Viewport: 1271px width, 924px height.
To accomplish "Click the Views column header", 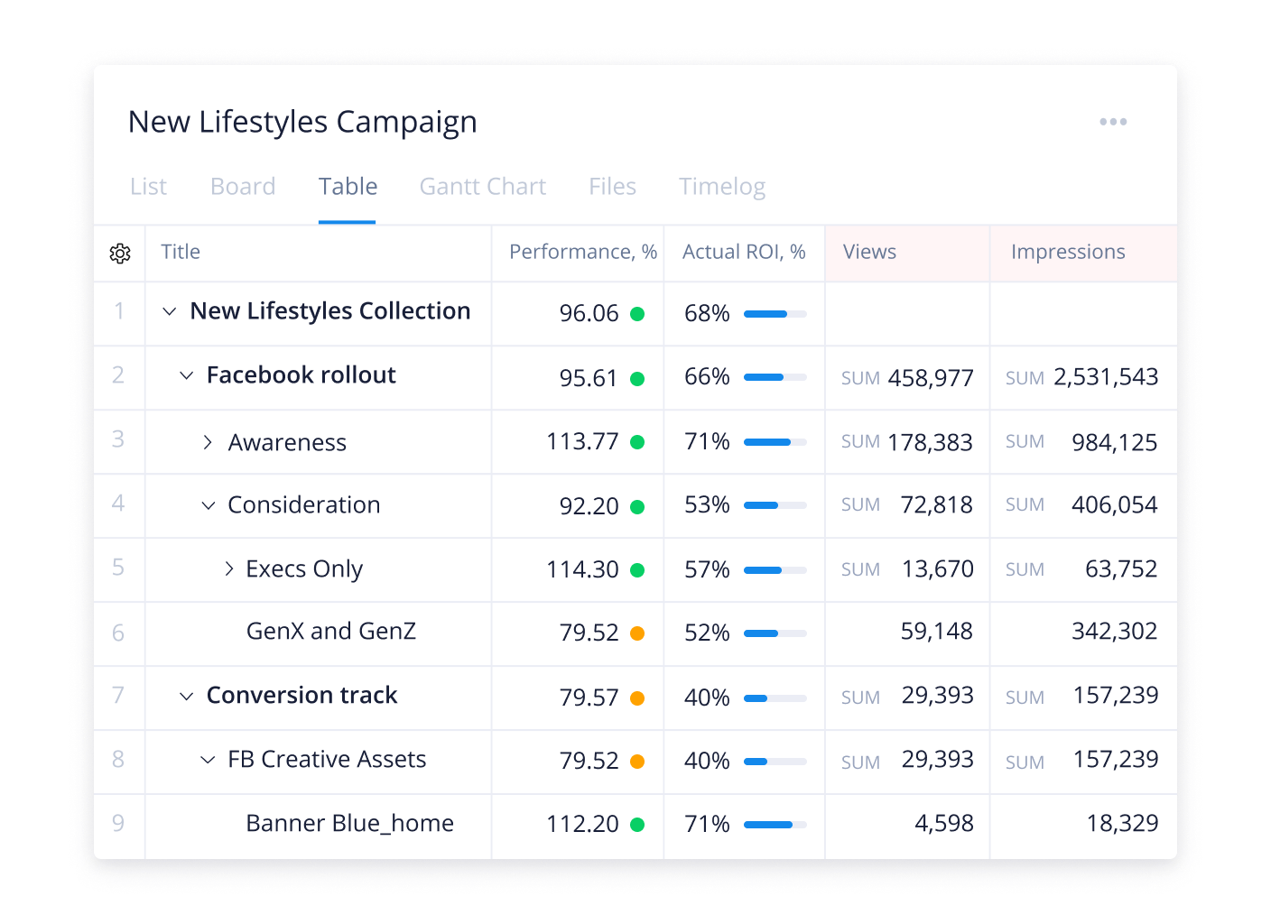I will pyautogui.click(x=869, y=253).
